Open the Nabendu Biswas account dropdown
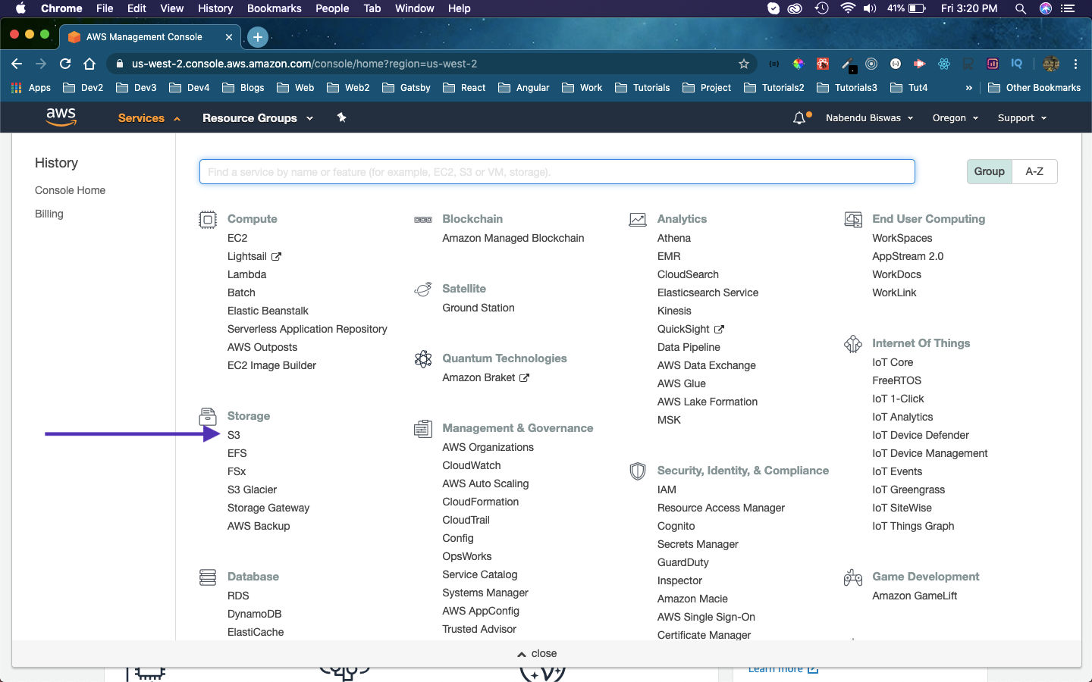1092x682 pixels. tap(869, 118)
